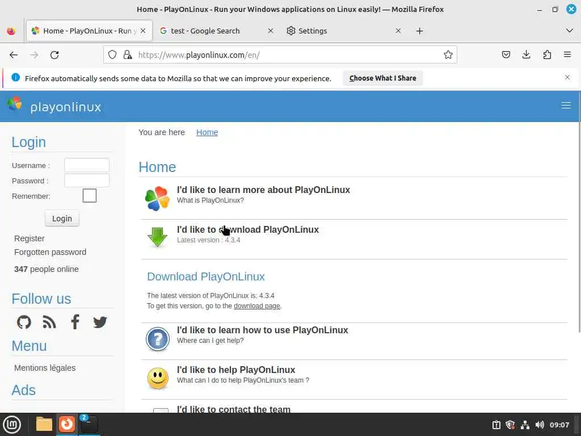Open the tracking protection shield icon
Image resolution: width=581 pixels, height=436 pixels.
112,55
